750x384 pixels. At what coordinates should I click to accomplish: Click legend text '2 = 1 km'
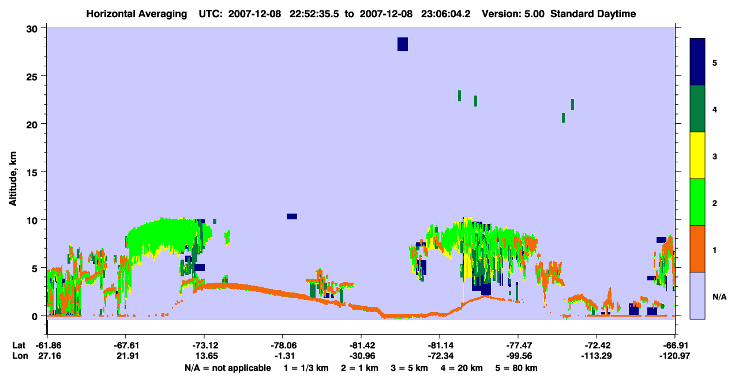359,367
